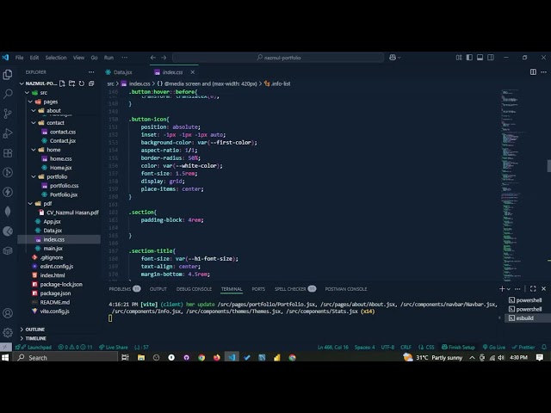Collapse the contact folder
The width and height of the screenshot is (551, 413).
click(x=34, y=122)
